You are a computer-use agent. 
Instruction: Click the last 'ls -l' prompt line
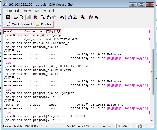[32, 120]
